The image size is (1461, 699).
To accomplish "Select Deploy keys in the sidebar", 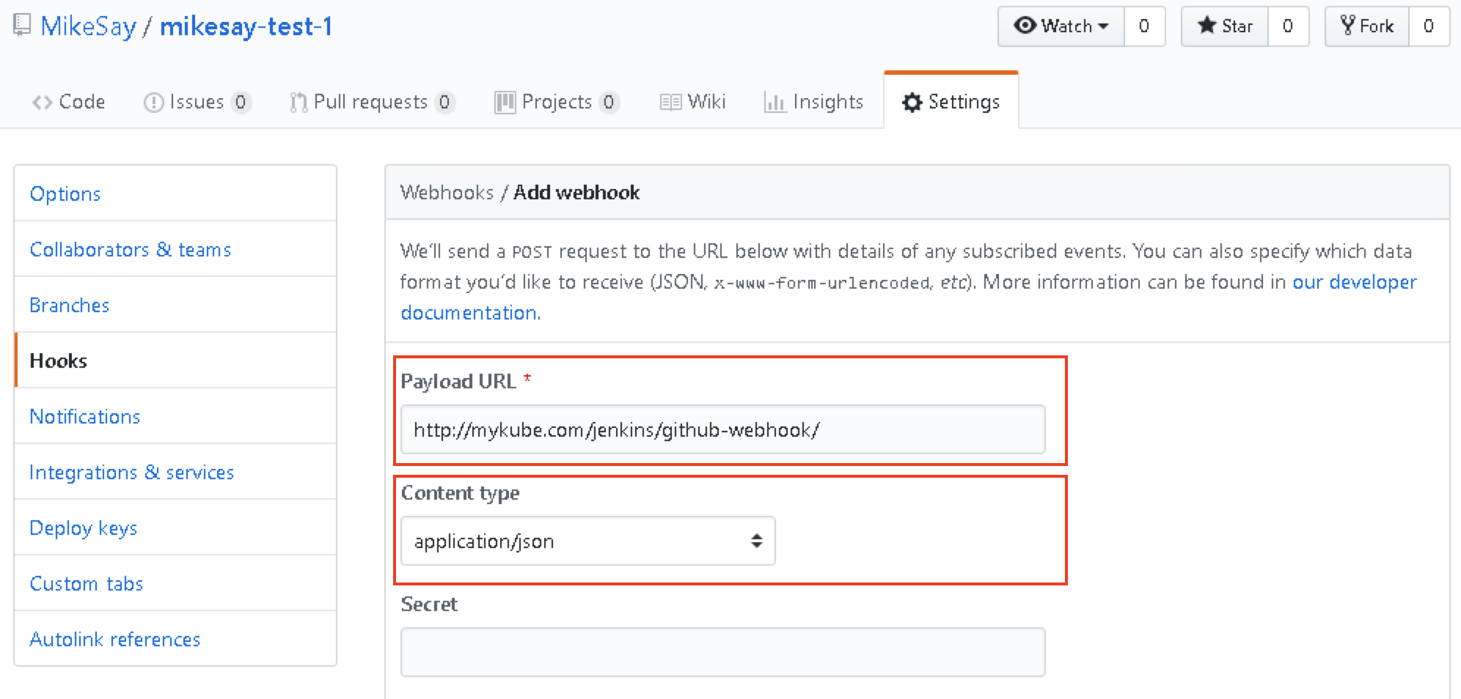I will pyautogui.click(x=84, y=528).
